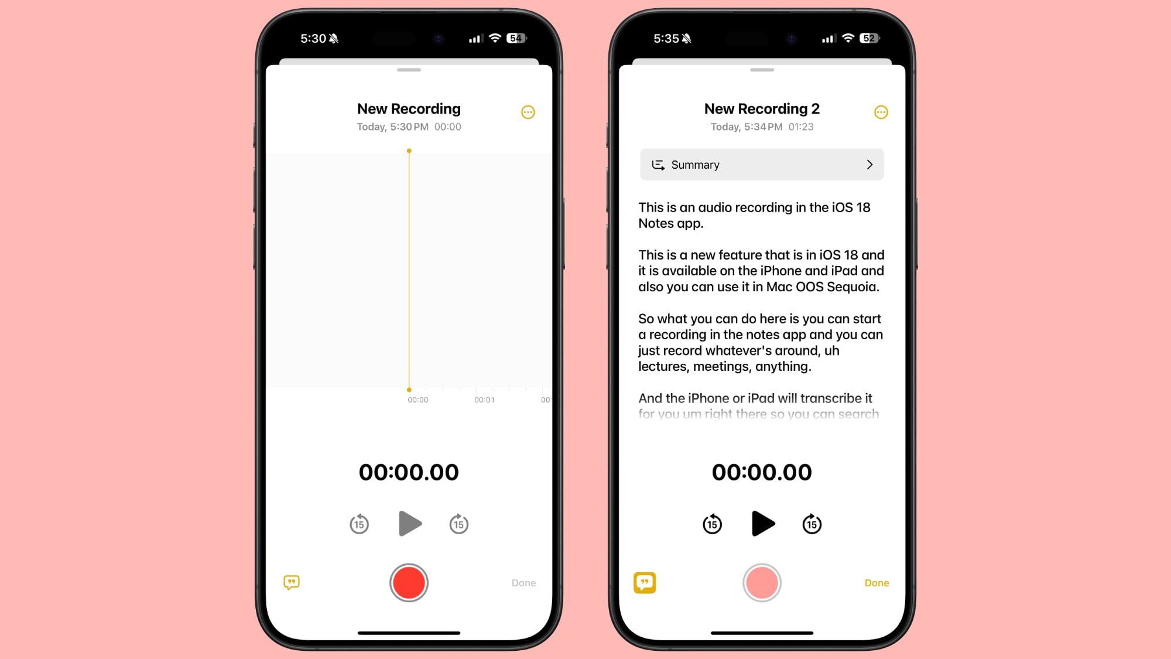Screen dimensions: 1171x659
Task: Tap the timeline marker at 00:00 on left phone
Action: (x=409, y=390)
